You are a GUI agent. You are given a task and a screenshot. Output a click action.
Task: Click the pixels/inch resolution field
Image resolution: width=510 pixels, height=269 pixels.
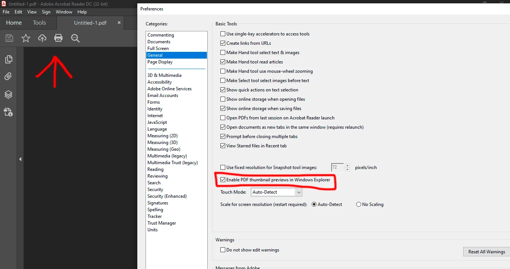338,168
